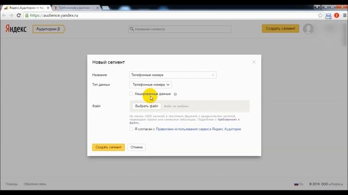Click Отмена to cancel
Screen dimensions: 348x195
coord(136,147)
